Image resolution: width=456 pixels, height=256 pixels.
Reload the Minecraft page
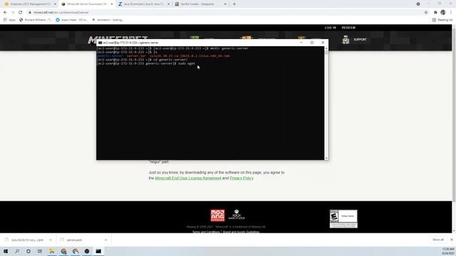pyautogui.click(x=21, y=13)
